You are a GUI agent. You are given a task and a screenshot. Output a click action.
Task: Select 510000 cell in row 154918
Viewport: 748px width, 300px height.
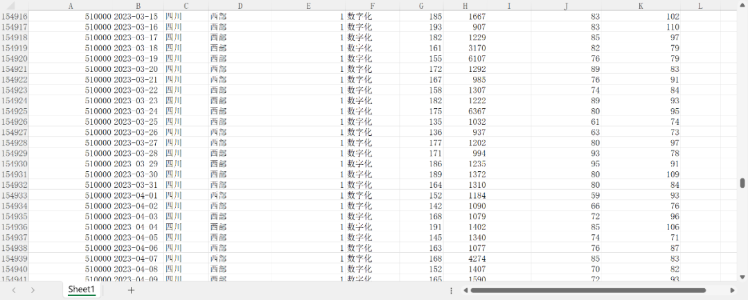[x=71, y=37]
